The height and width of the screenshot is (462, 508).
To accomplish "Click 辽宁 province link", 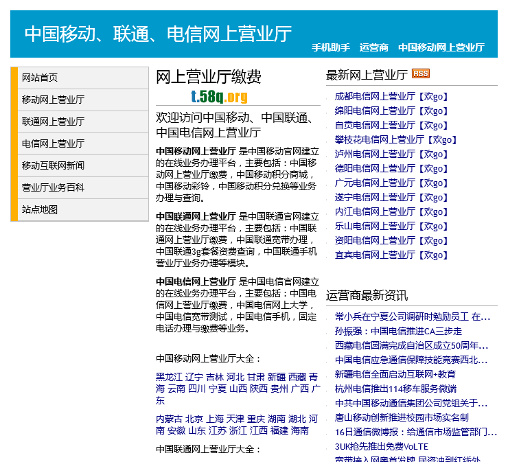I will click(x=194, y=377).
